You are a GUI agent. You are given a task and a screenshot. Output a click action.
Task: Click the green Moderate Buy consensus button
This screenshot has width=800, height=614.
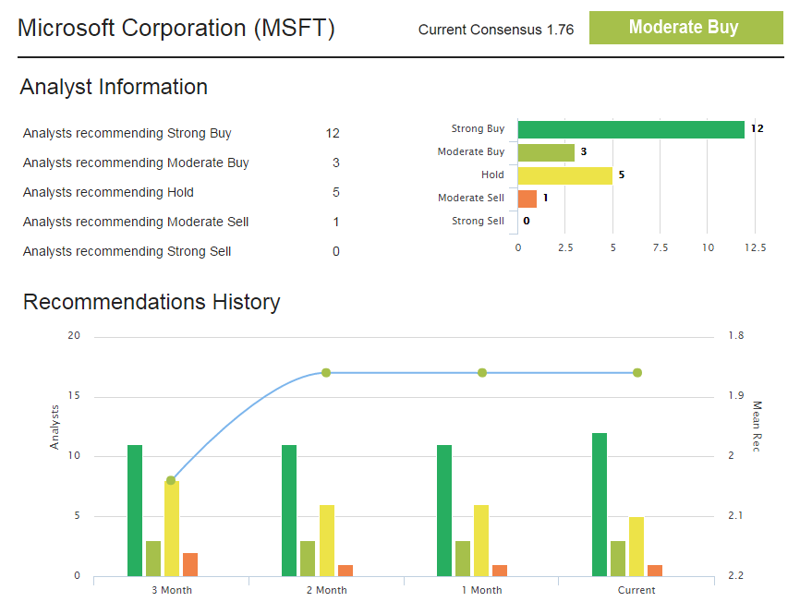coord(685,28)
